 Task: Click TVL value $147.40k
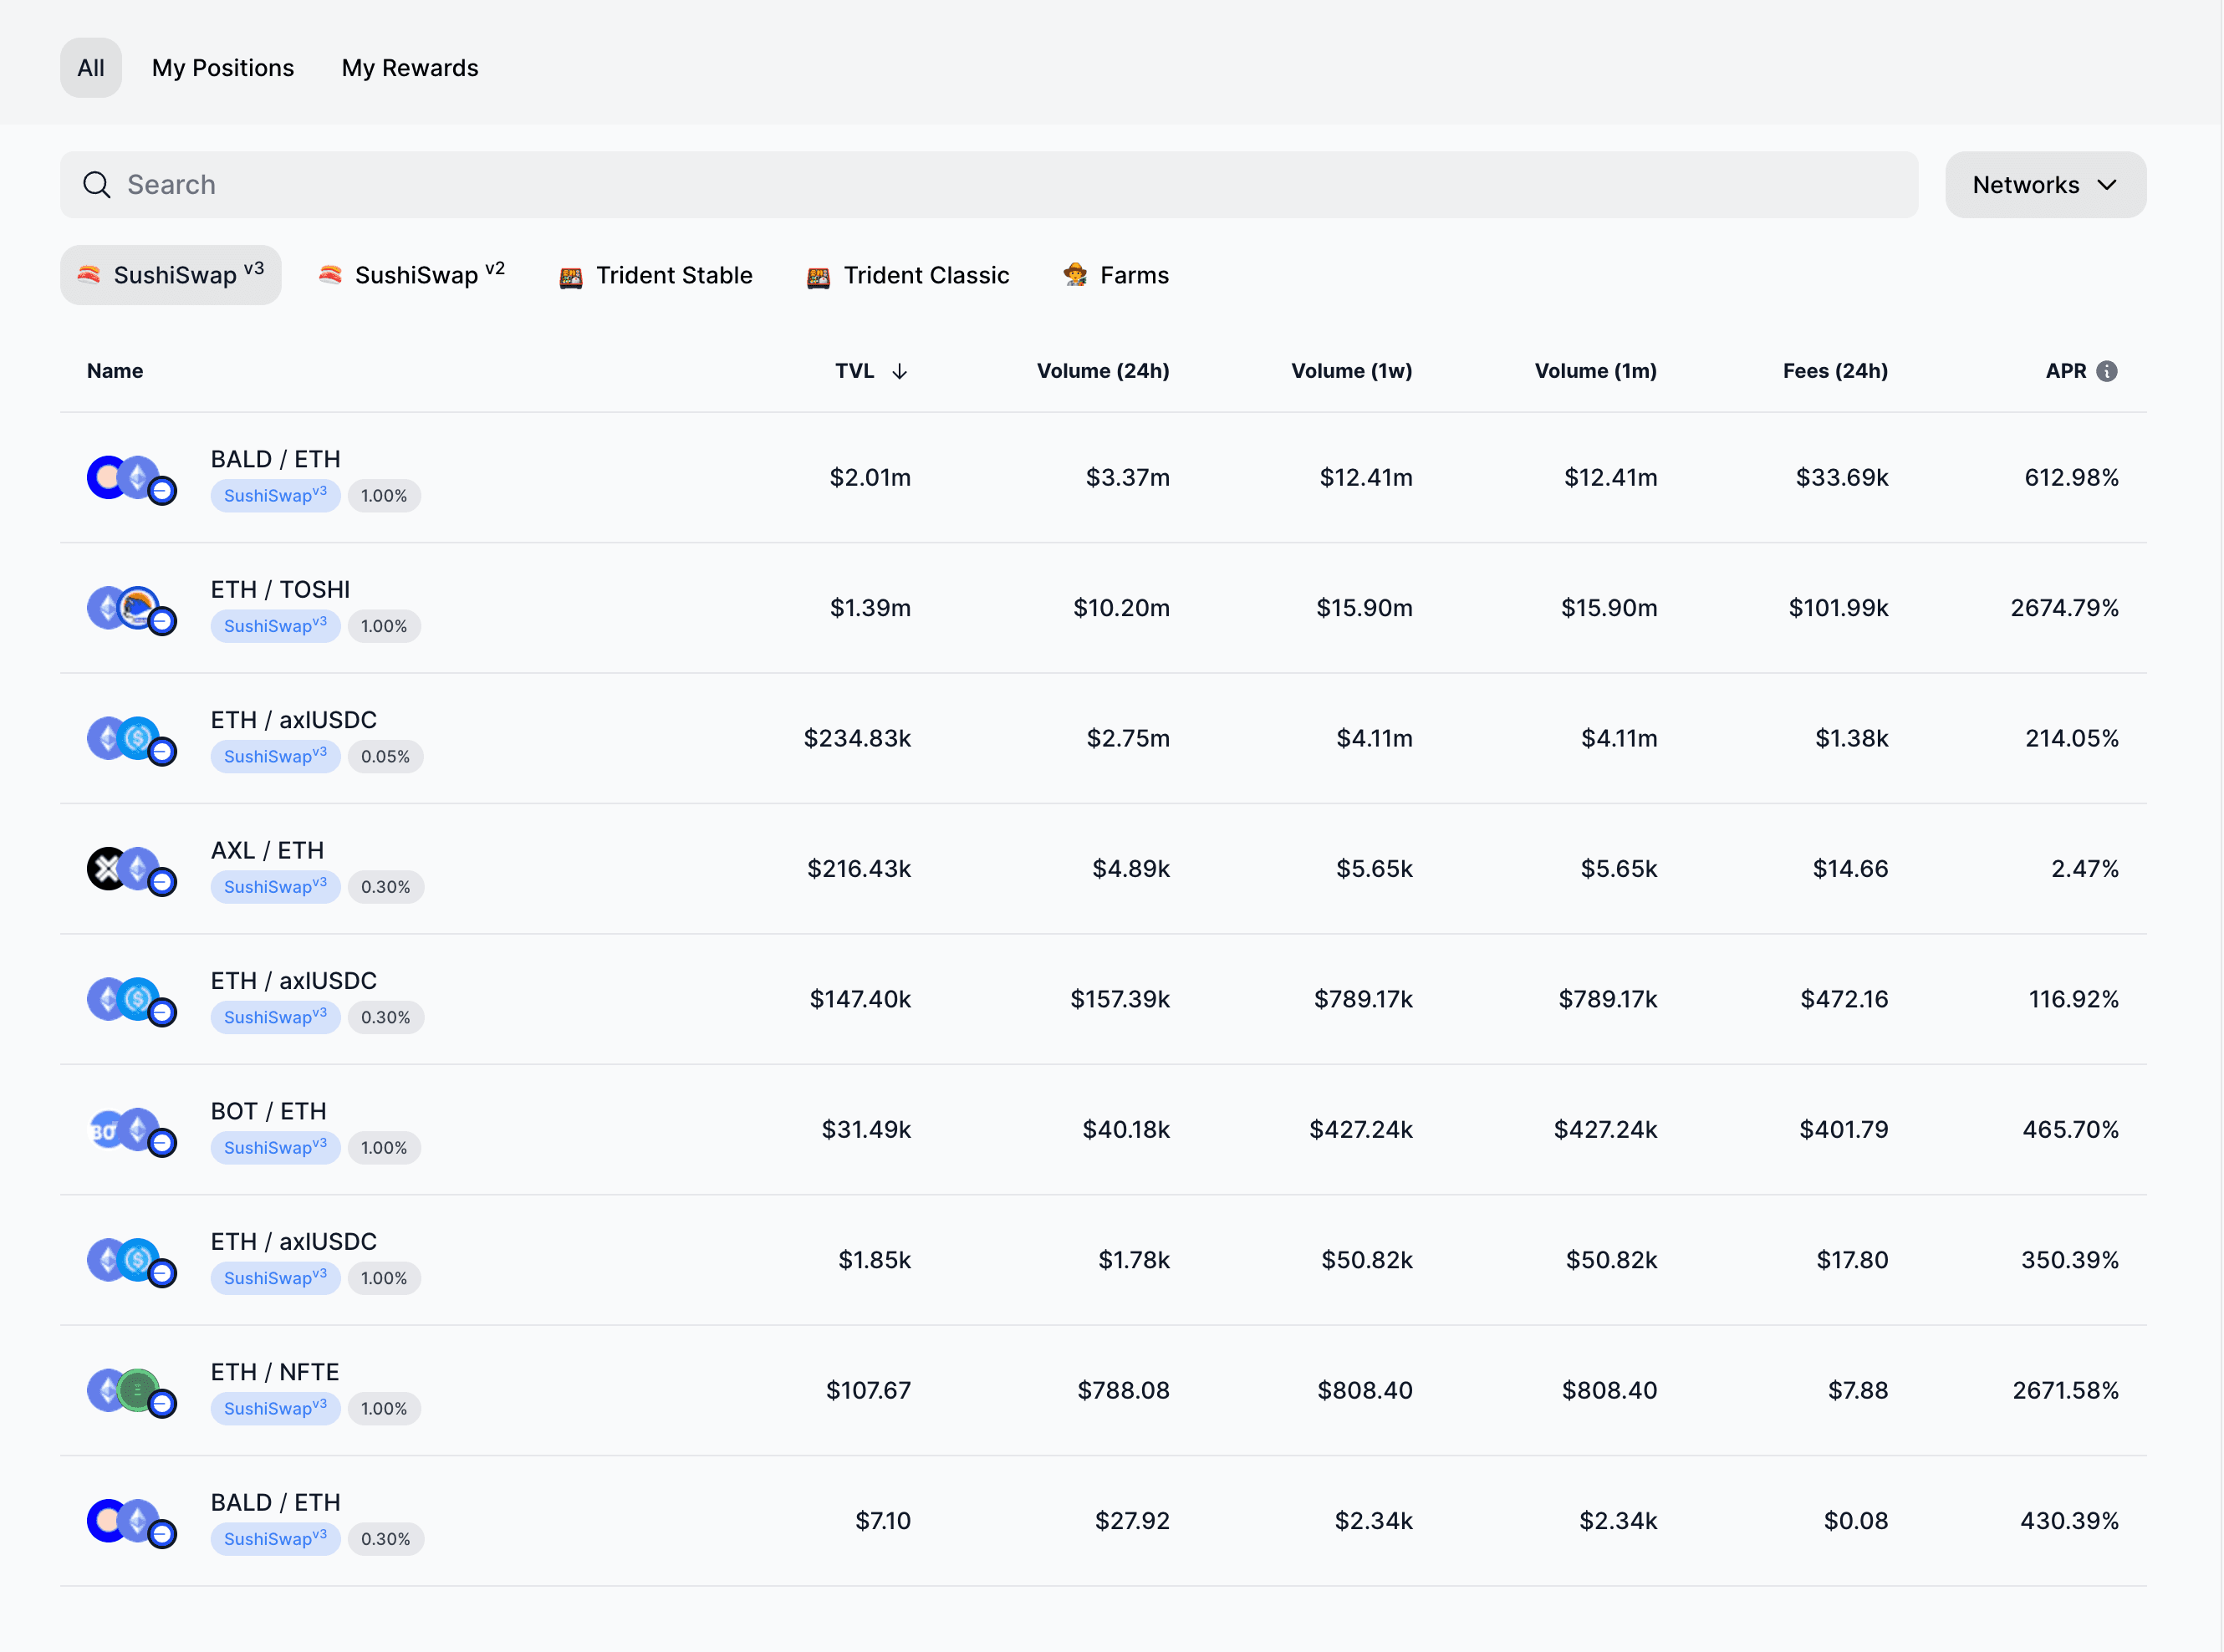pos(860,999)
